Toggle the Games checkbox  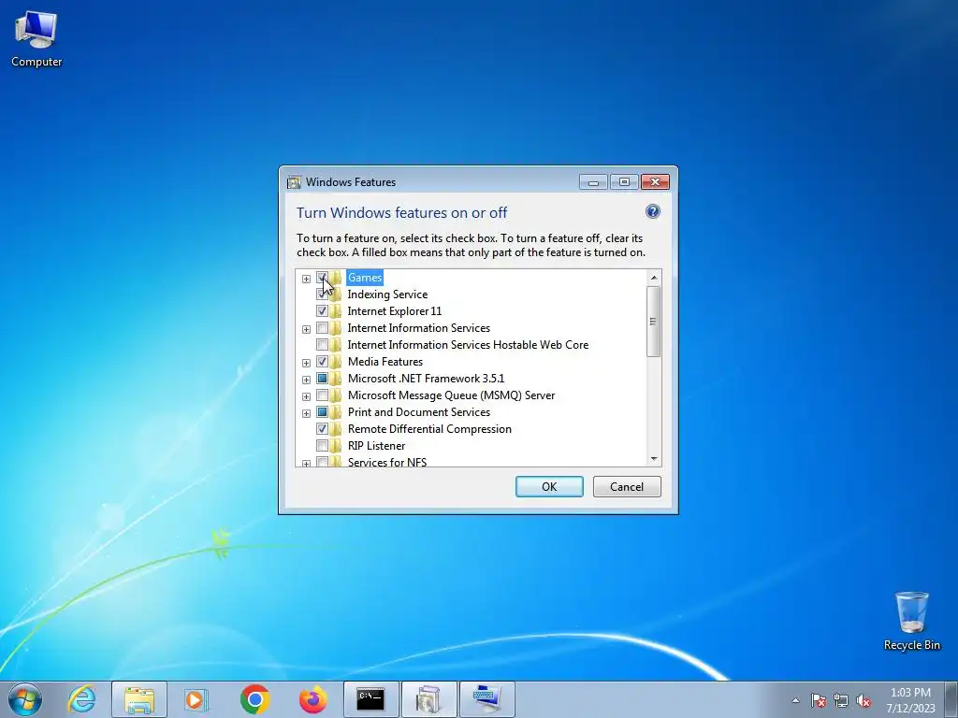click(322, 277)
